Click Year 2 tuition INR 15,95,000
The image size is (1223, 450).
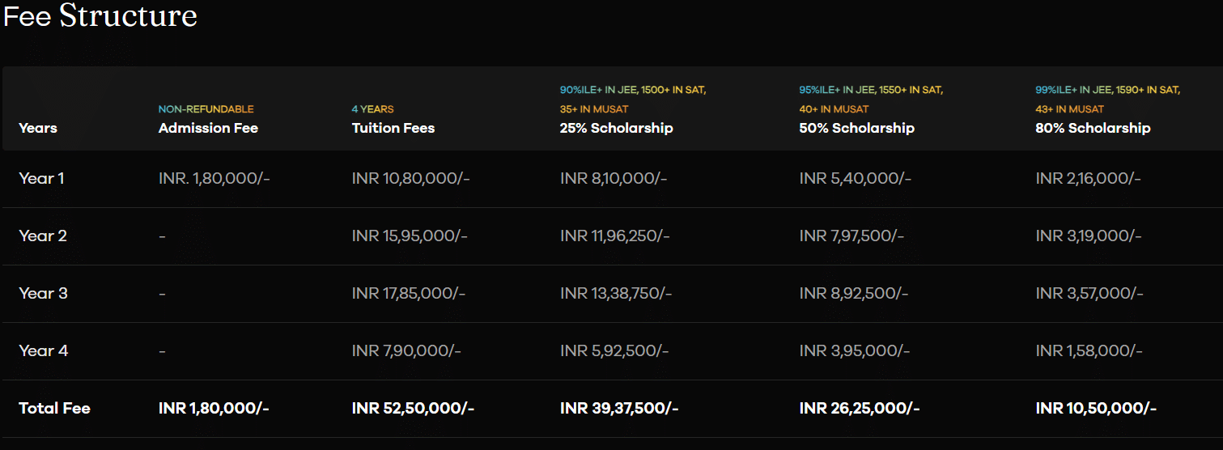tap(410, 236)
